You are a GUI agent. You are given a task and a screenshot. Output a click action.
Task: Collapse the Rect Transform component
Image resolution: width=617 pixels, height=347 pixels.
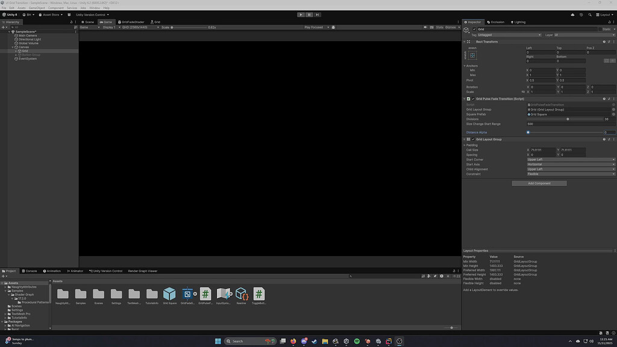(x=463, y=41)
